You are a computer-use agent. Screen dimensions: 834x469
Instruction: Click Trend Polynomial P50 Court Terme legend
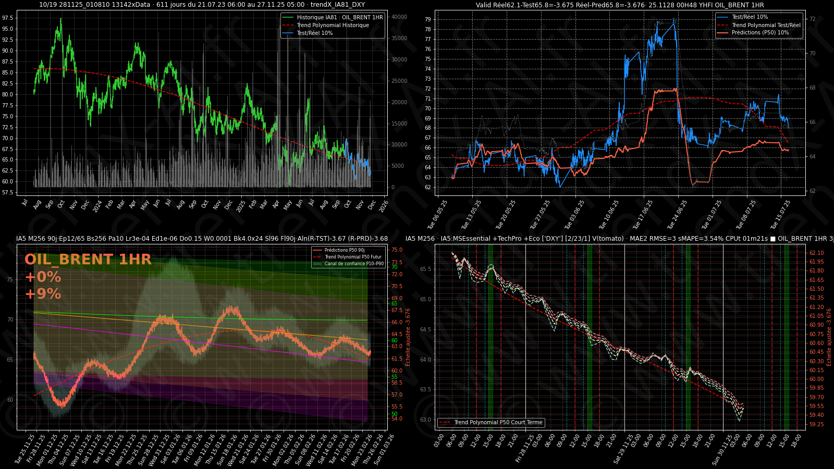(x=498, y=423)
